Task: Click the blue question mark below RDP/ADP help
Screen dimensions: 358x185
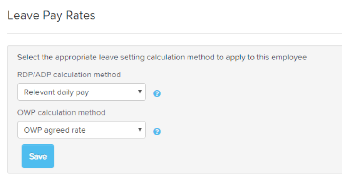Action: coord(157,131)
